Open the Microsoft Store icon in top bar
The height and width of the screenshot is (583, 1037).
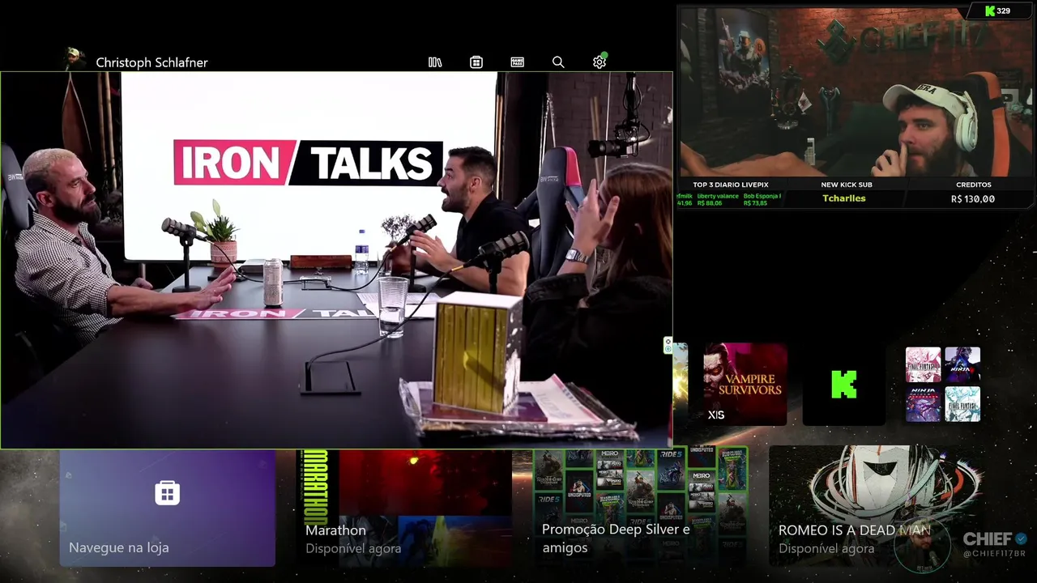476,62
